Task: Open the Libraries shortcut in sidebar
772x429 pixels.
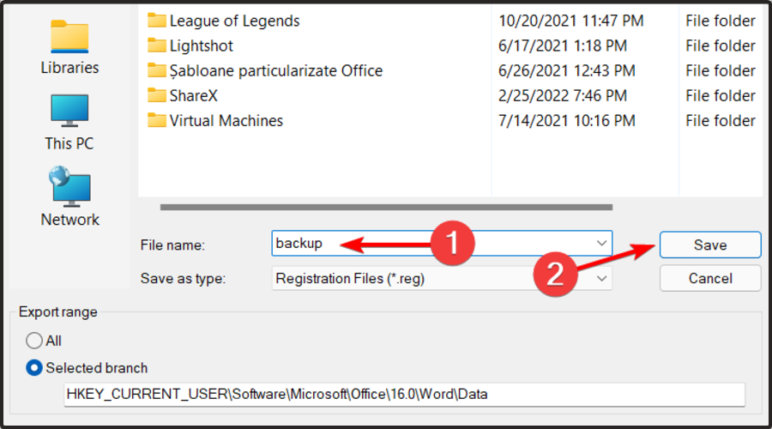Action: pyautogui.click(x=69, y=47)
